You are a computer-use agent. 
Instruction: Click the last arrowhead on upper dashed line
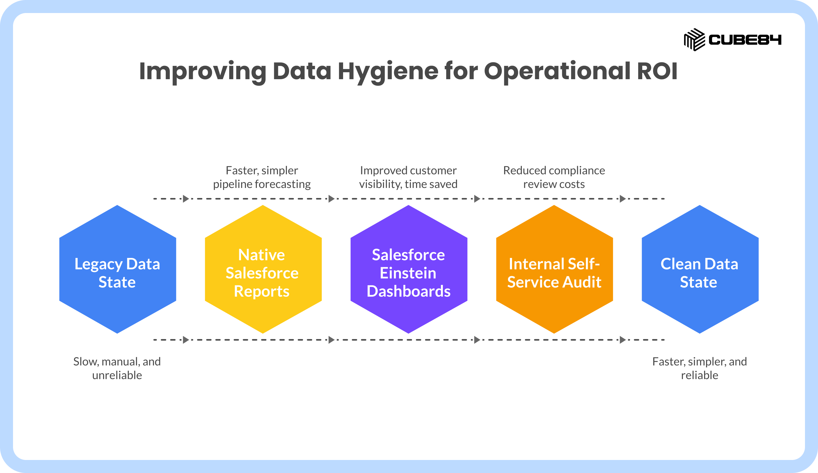(x=623, y=199)
